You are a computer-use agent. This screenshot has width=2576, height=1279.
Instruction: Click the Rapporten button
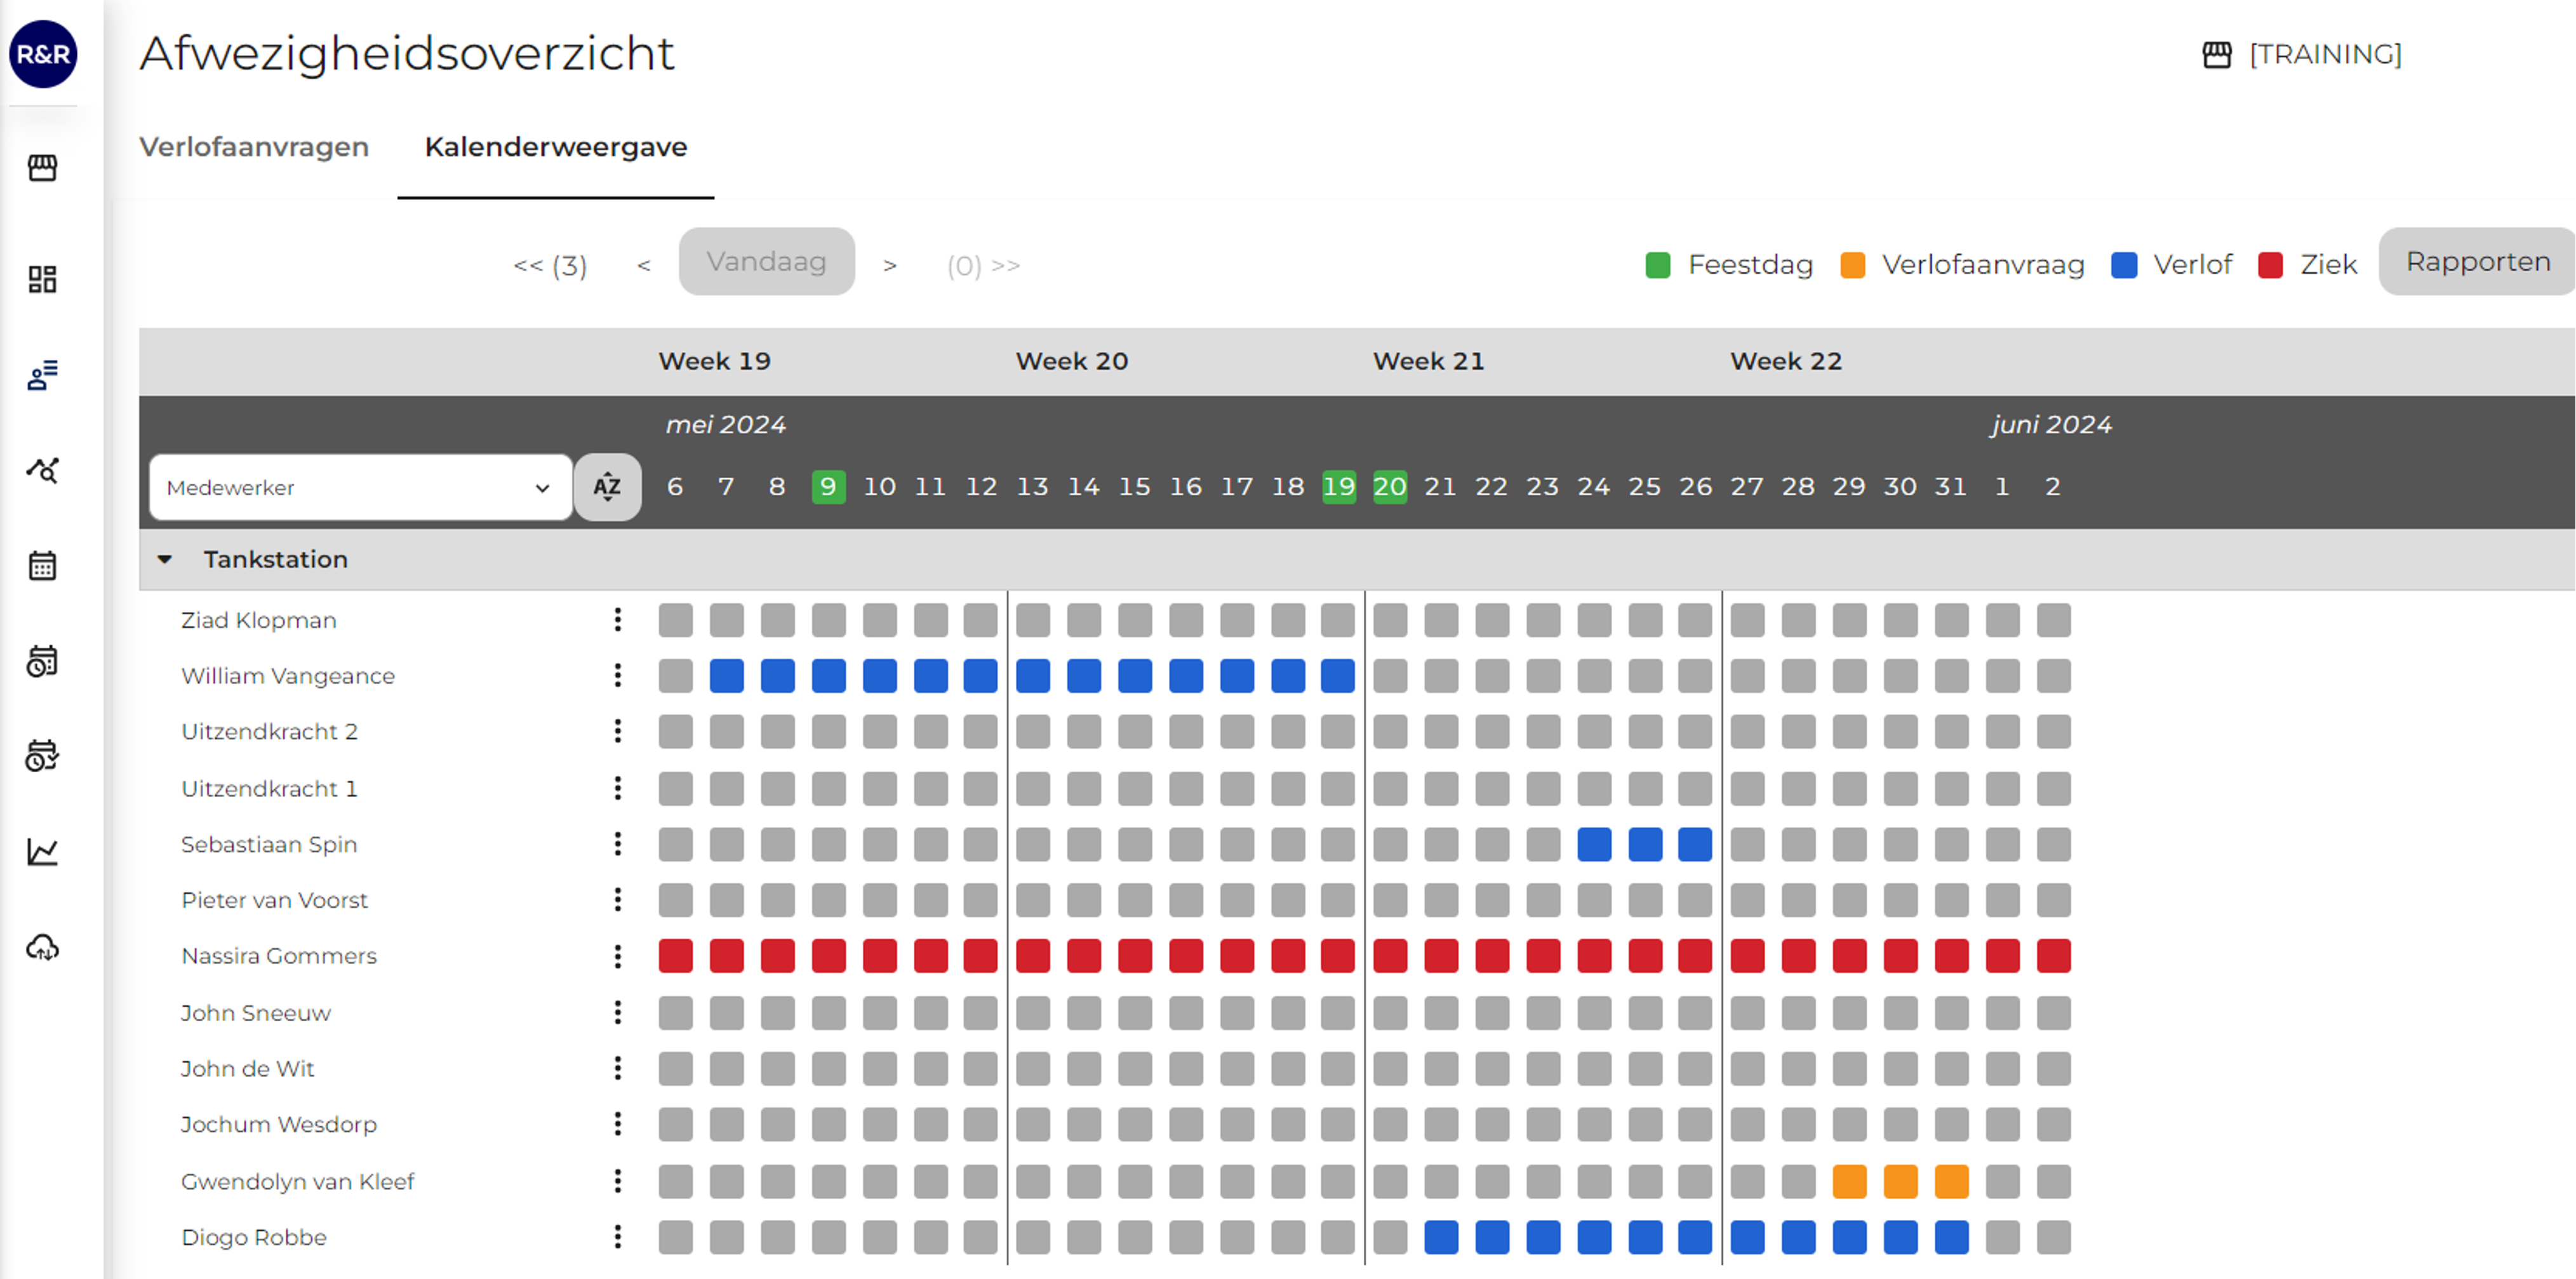point(2477,262)
